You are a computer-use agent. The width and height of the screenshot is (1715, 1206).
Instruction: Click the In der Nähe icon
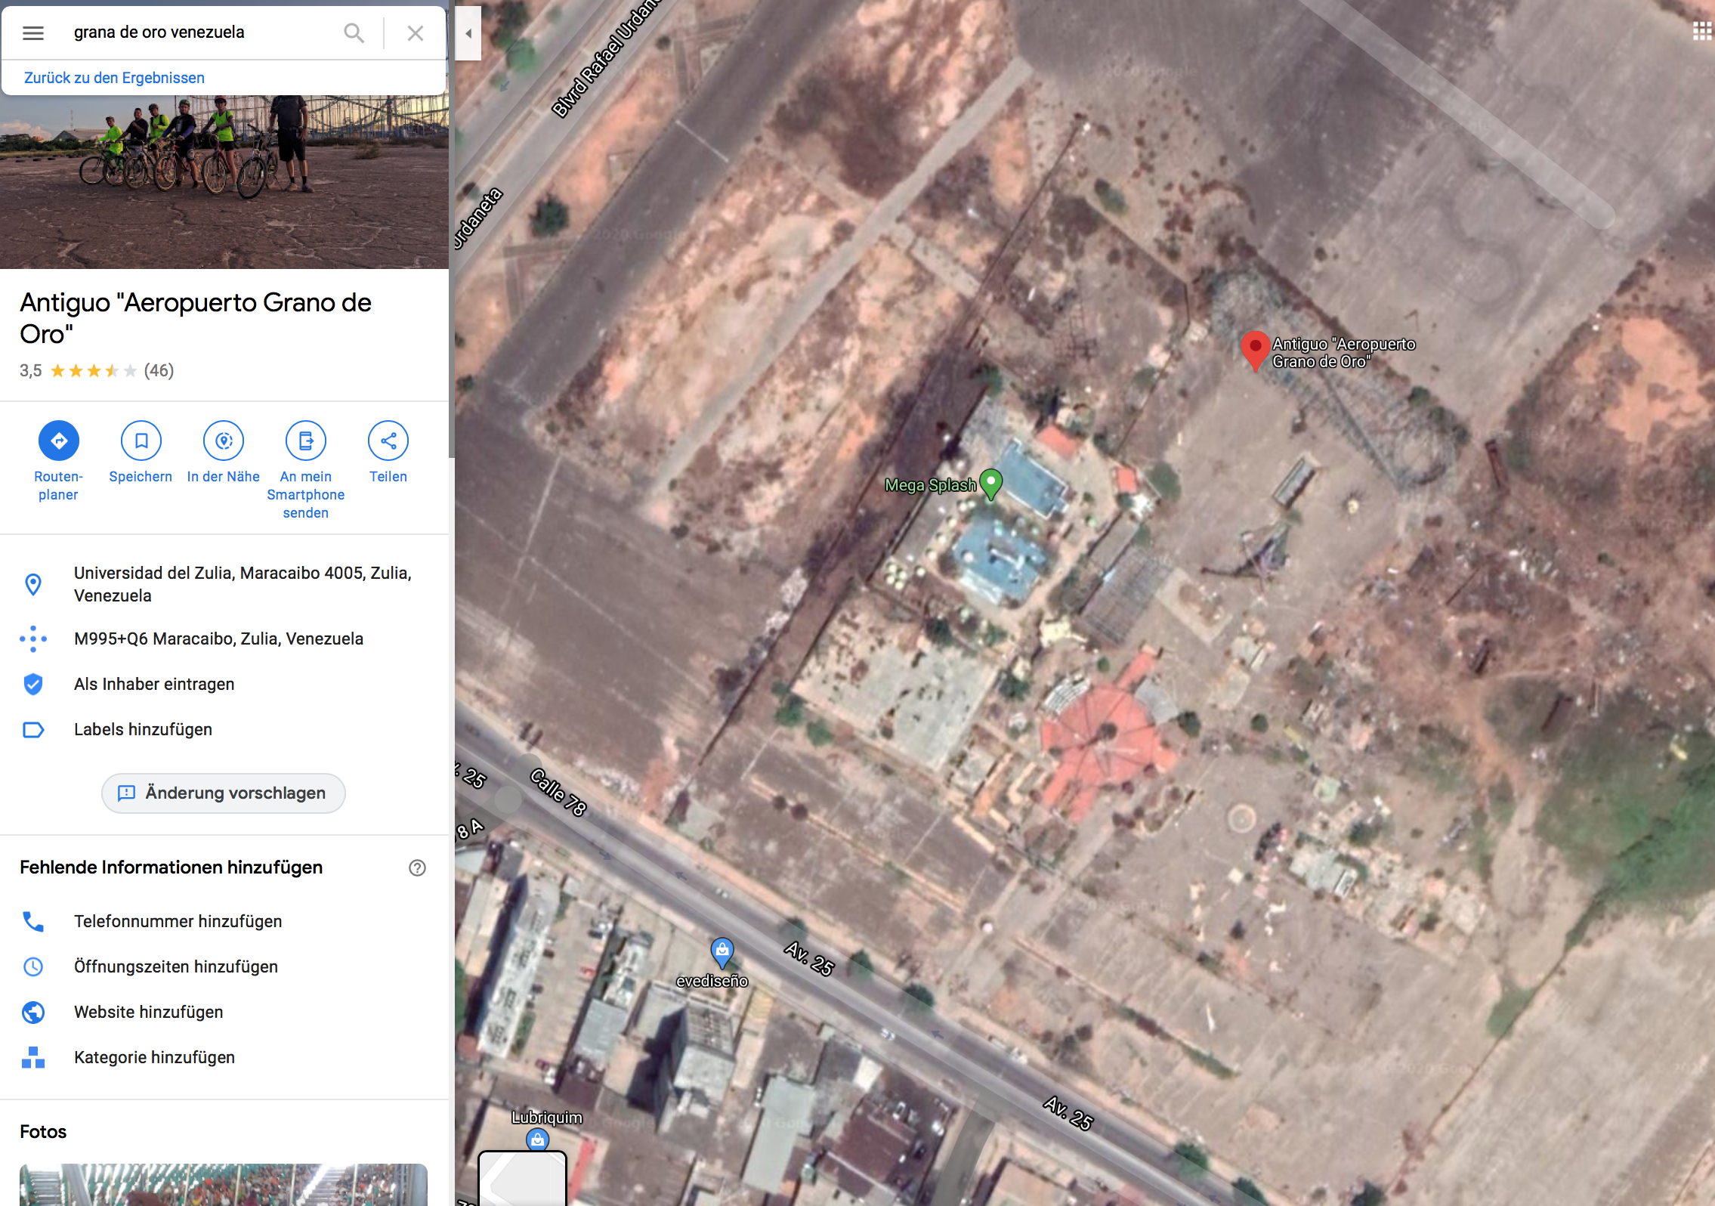[224, 441]
